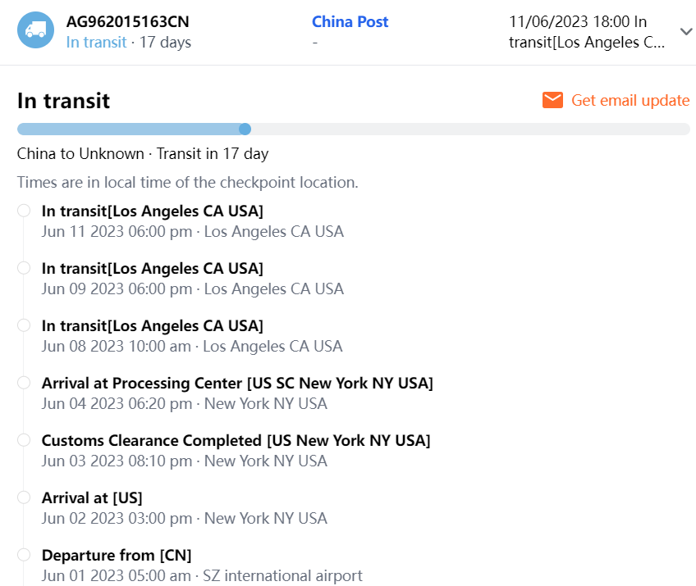The height and width of the screenshot is (586, 696).
Task: Click the Arrival at Processing Center checkpoint marker
Action: pos(24,383)
